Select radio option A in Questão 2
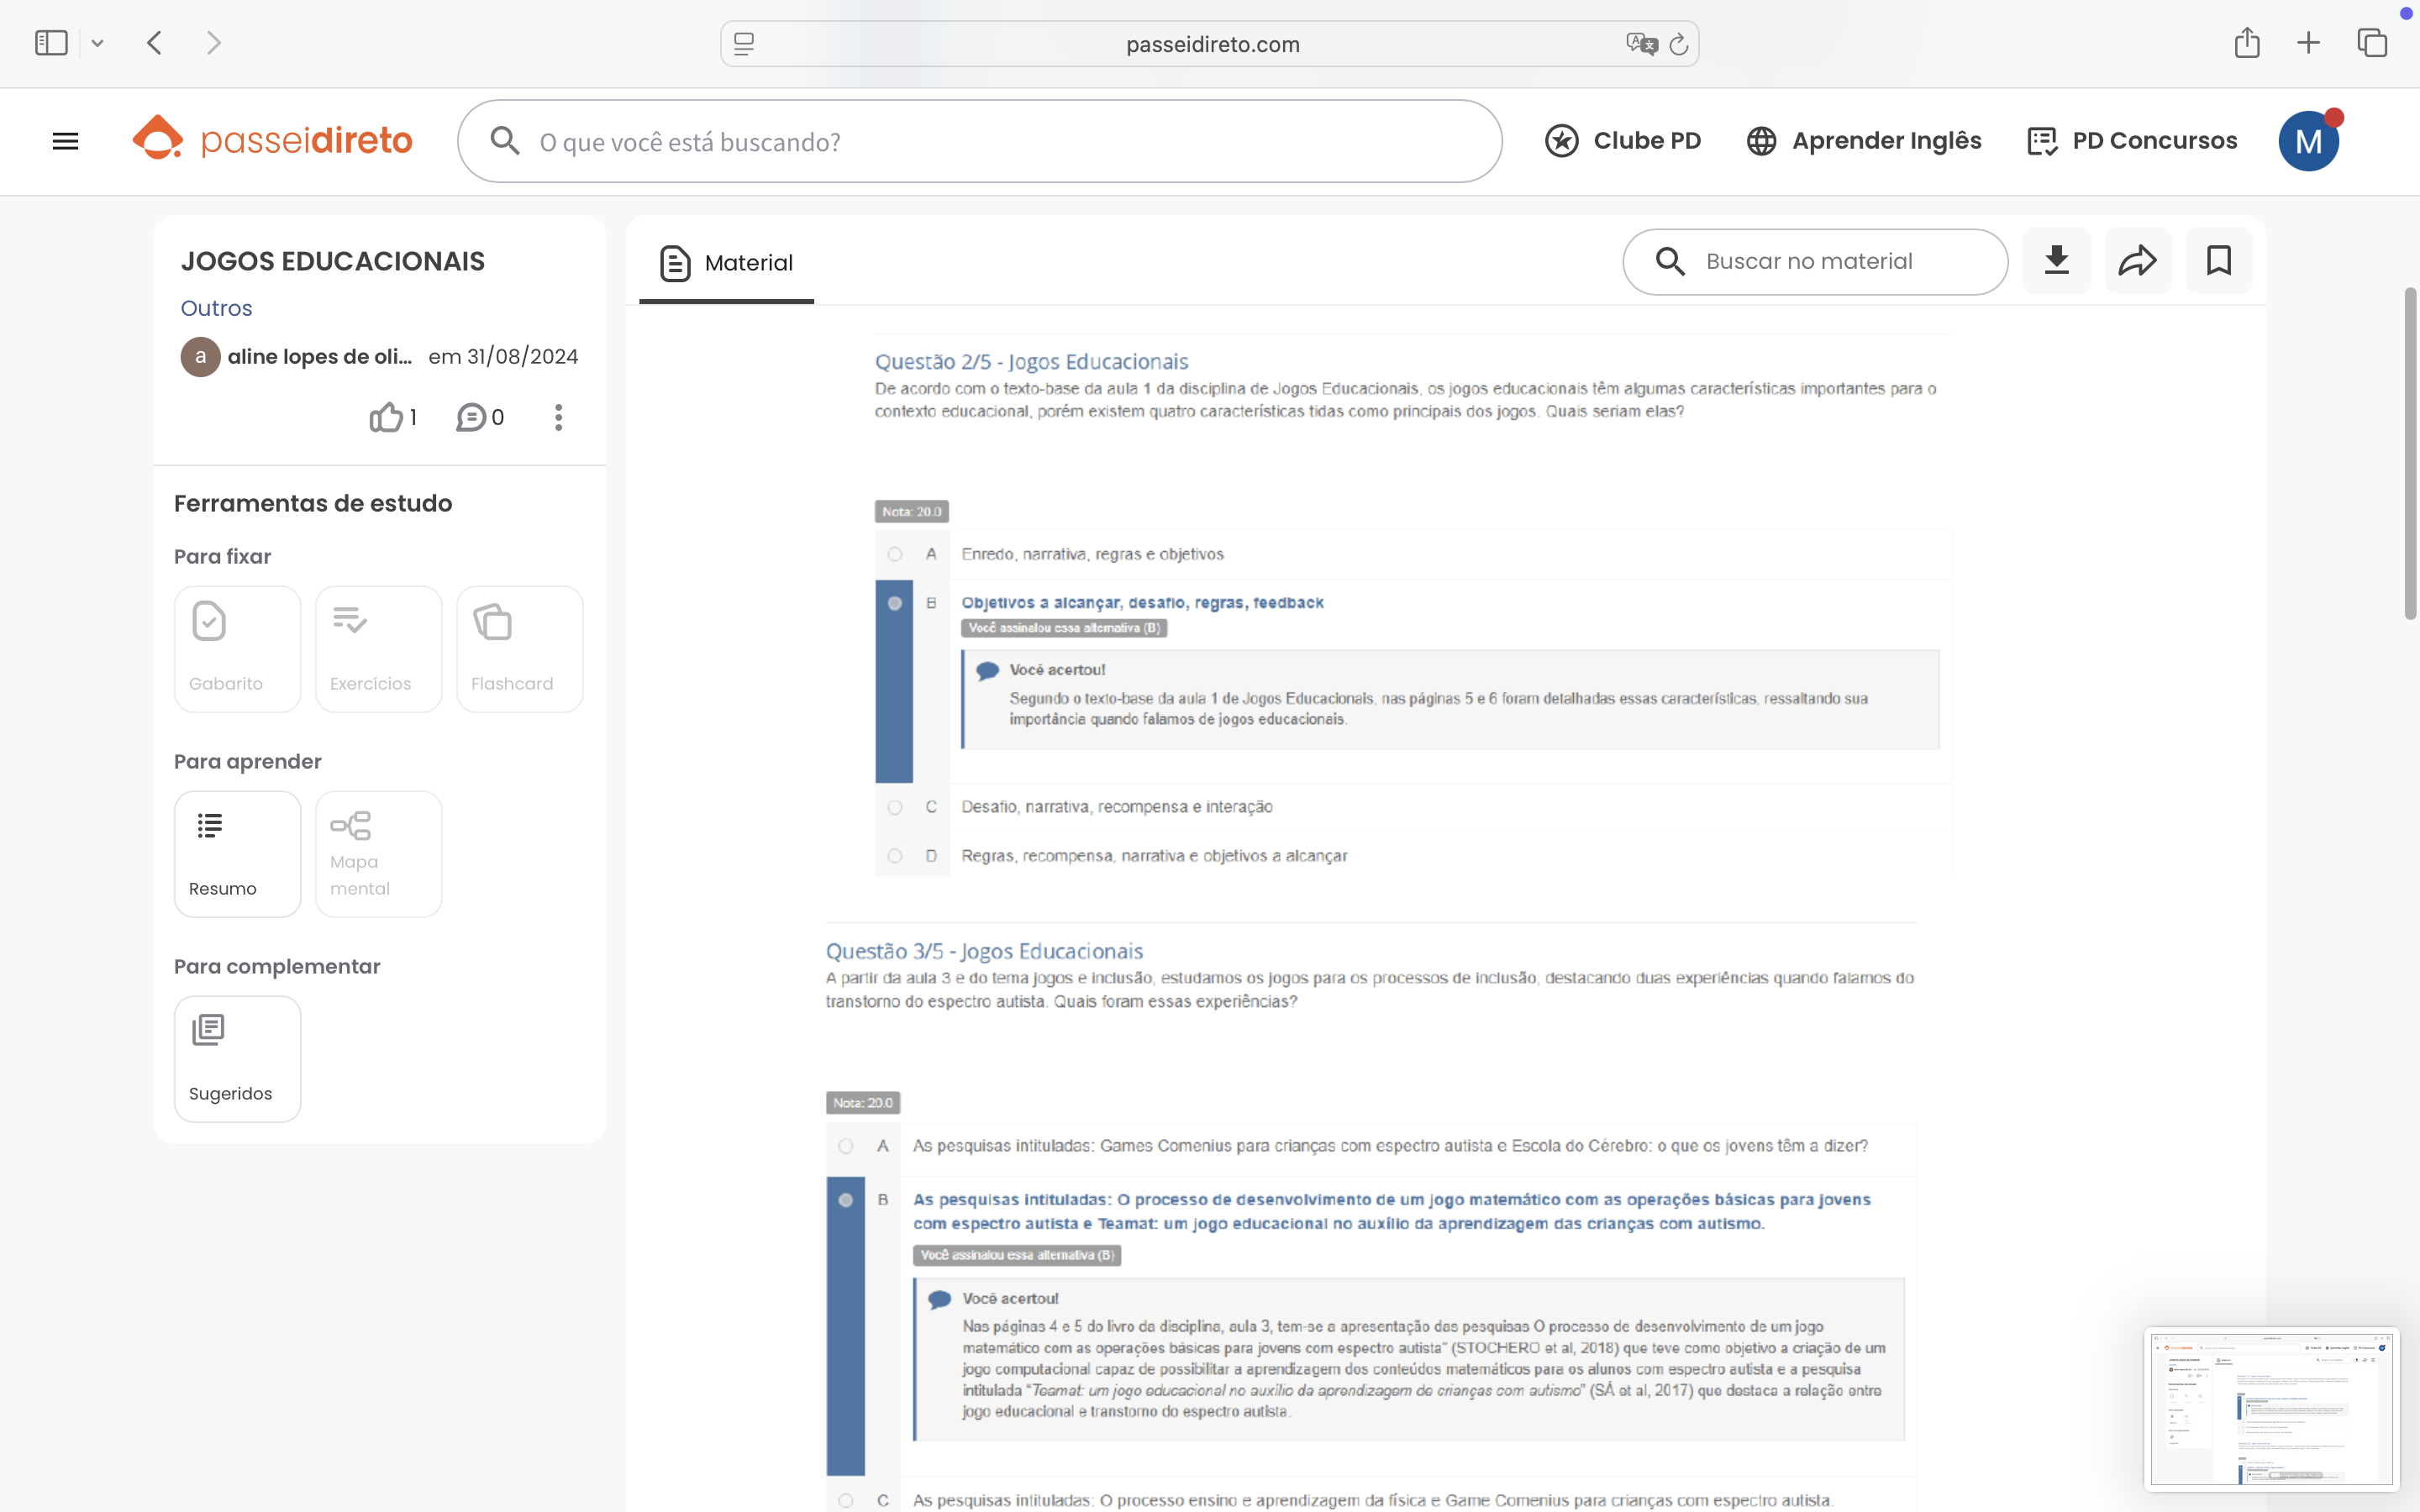The height and width of the screenshot is (1512, 2420). (x=895, y=554)
